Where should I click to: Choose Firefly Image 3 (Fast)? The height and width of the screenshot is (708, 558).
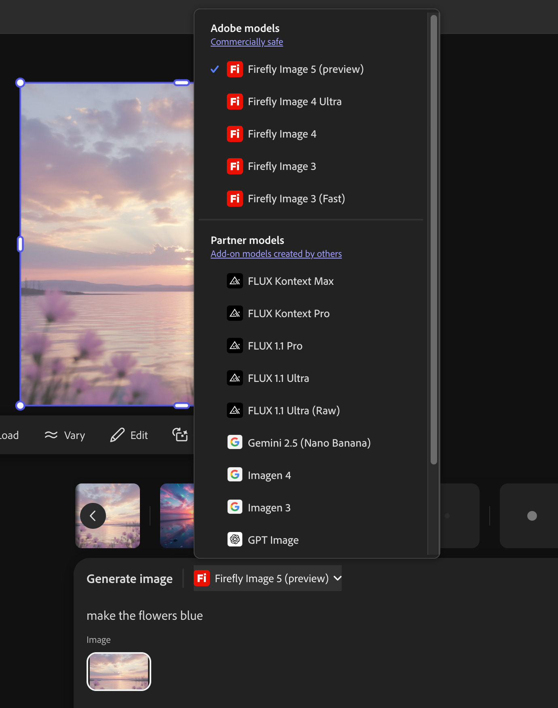click(311, 199)
